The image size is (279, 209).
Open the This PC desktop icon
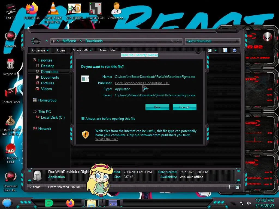tap(11, 11)
